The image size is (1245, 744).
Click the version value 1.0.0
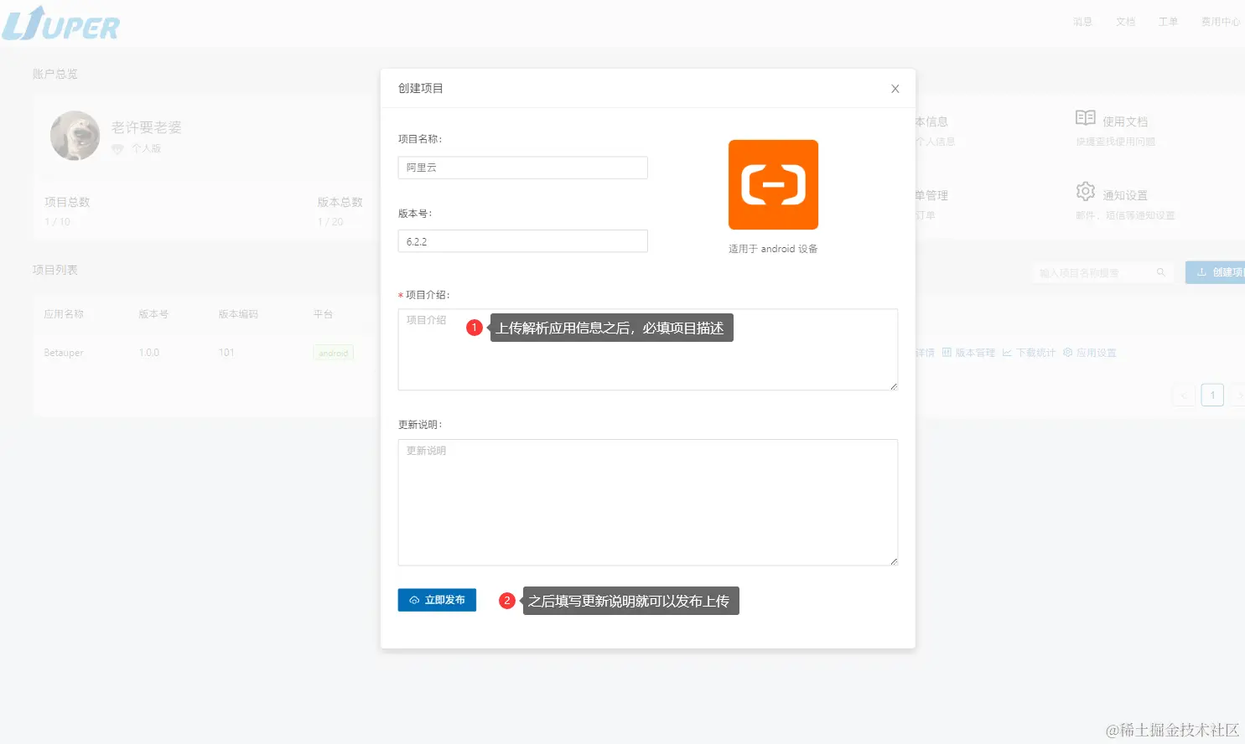tap(148, 353)
